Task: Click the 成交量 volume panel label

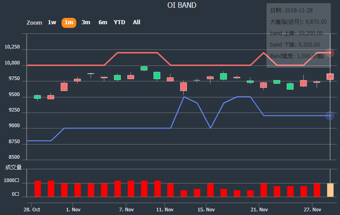Action: 13,167
